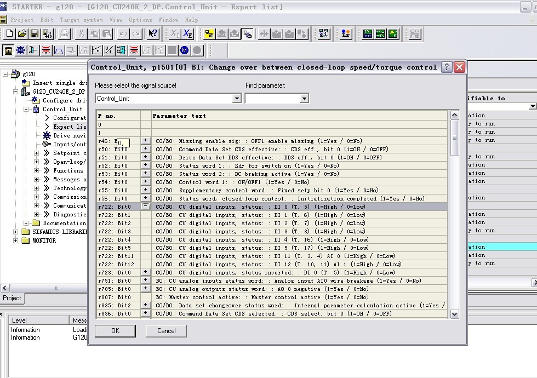Select Insert single drive unit tree item
The image size is (537, 378).
click(x=60, y=83)
